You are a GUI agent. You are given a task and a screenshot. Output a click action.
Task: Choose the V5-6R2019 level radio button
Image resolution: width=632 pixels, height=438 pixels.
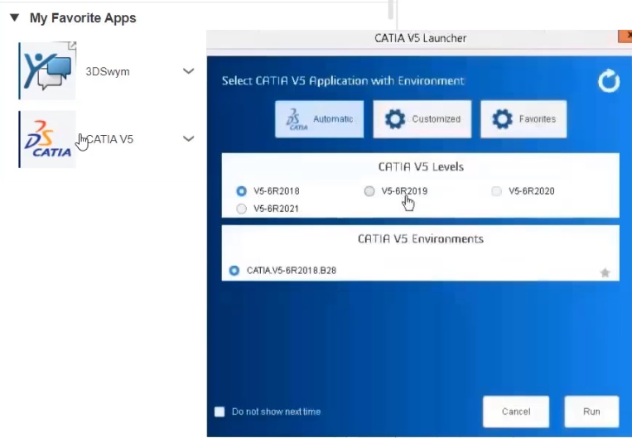pos(369,191)
